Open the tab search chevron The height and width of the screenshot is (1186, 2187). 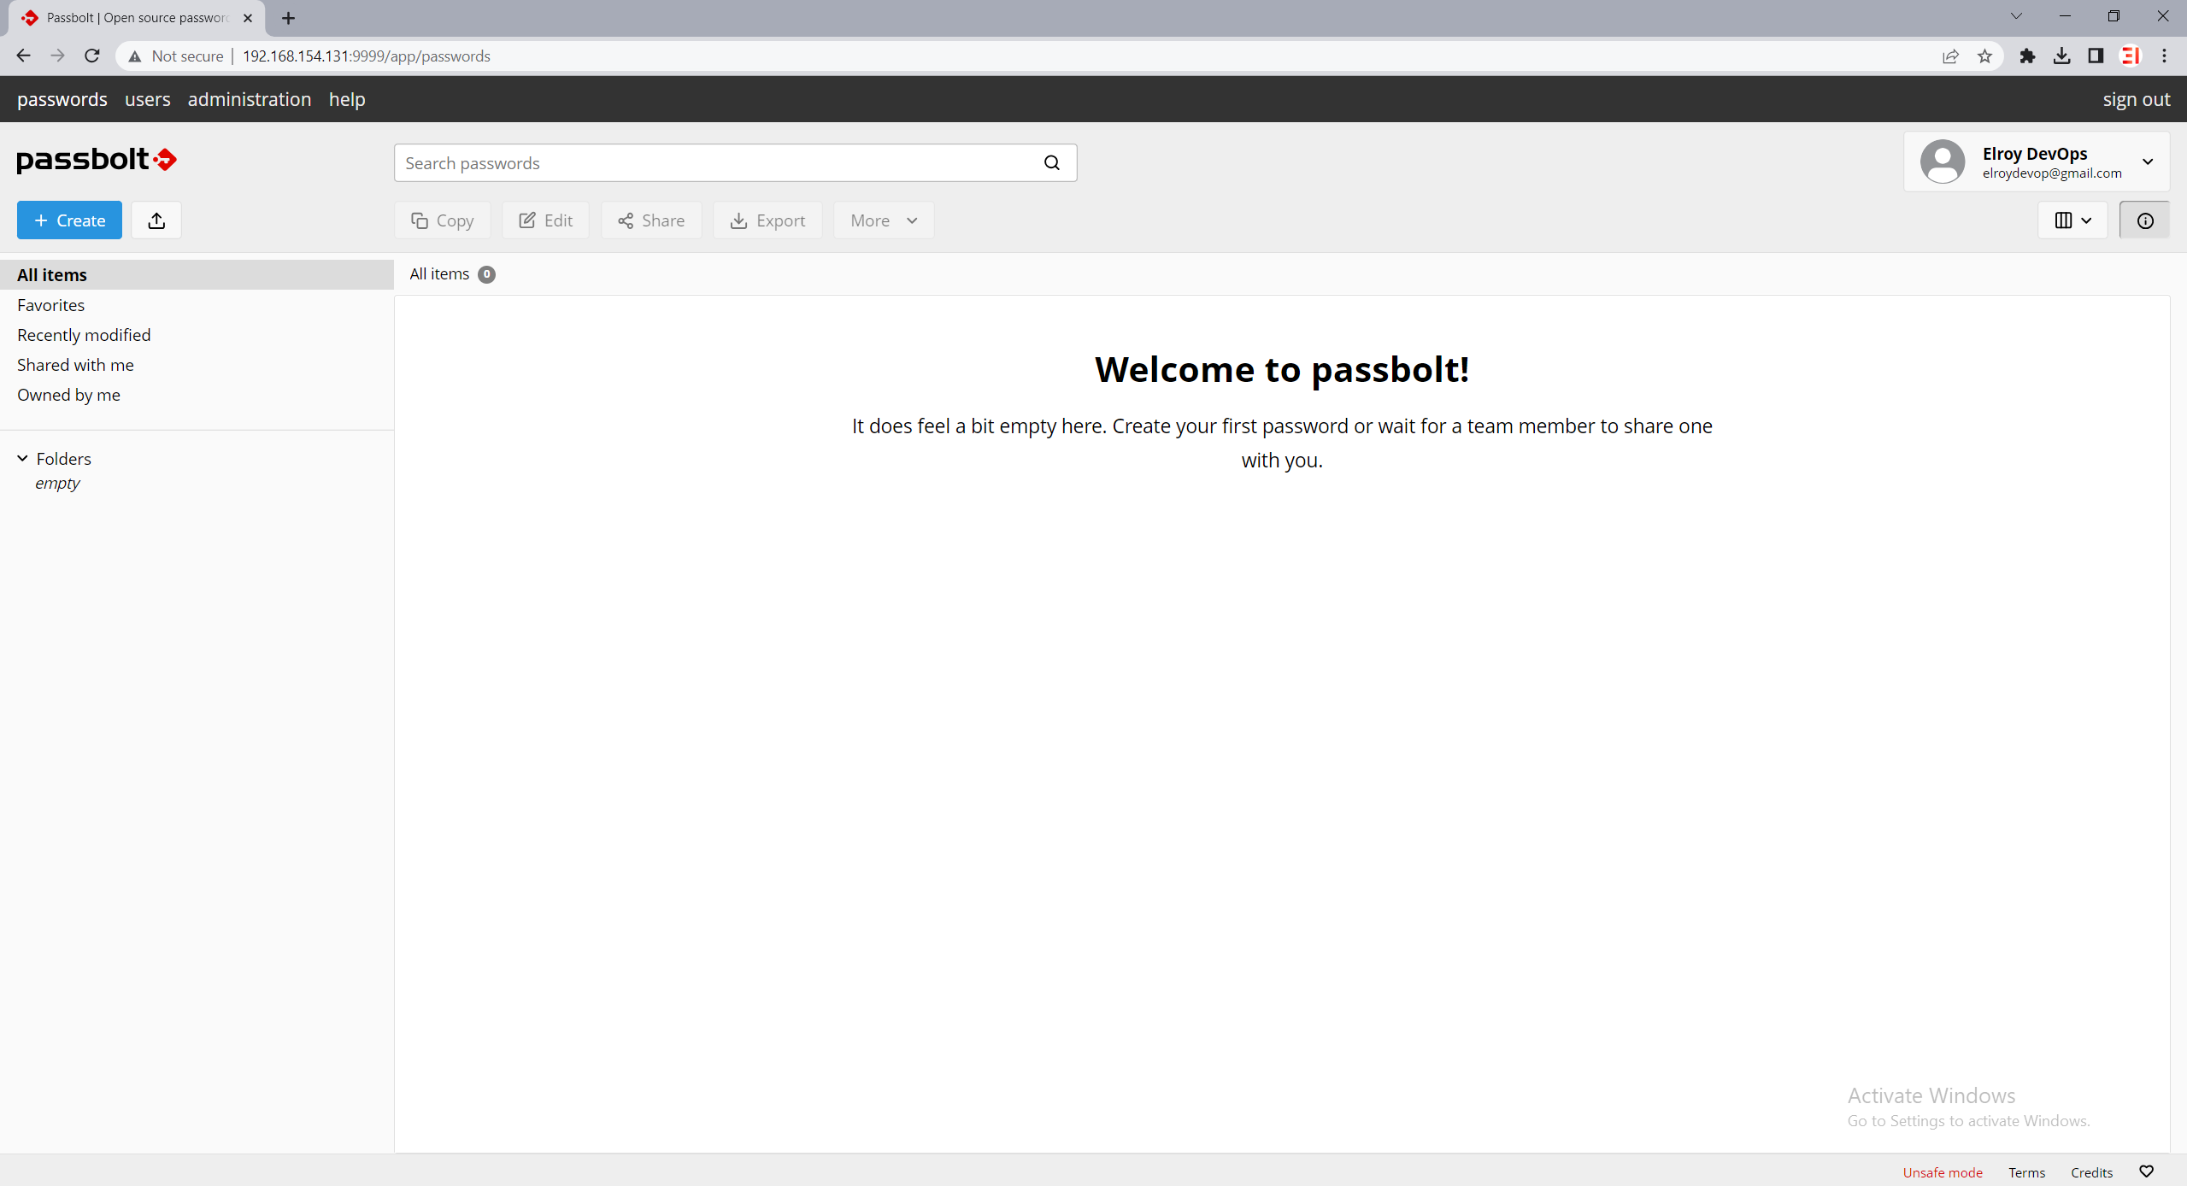(2016, 16)
